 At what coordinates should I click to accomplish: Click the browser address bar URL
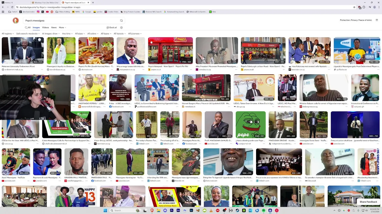[x=51, y=7]
